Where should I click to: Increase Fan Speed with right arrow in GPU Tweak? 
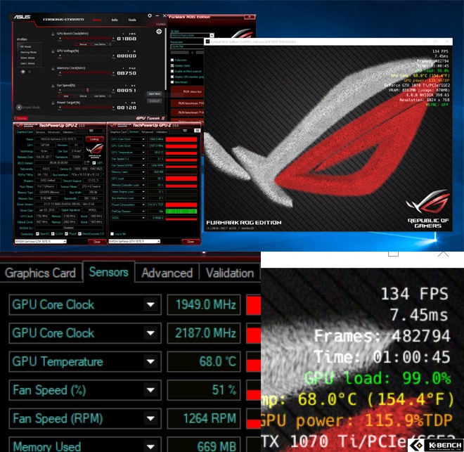[114, 90]
